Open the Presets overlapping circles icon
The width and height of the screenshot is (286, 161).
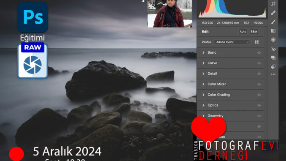[x=273, y=66]
